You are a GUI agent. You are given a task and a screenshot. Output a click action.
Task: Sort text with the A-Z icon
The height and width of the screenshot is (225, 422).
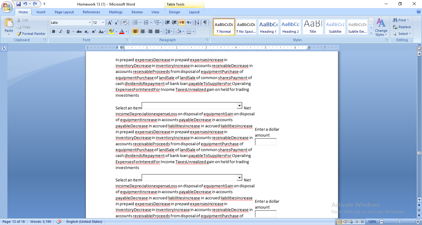point(197,23)
